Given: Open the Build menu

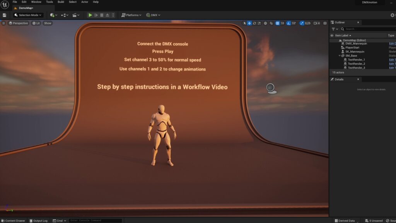Looking at the screenshot, I should (61, 2).
